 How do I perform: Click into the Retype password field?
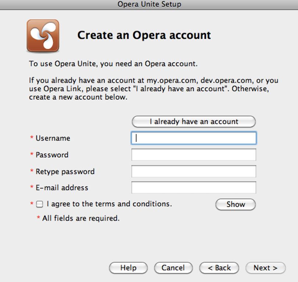pos(194,171)
